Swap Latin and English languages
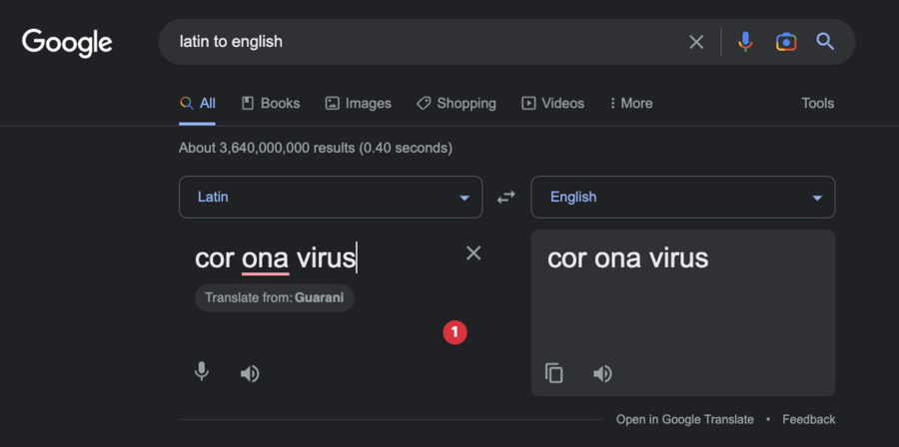The width and height of the screenshot is (899, 447). pyautogui.click(x=505, y=197)
